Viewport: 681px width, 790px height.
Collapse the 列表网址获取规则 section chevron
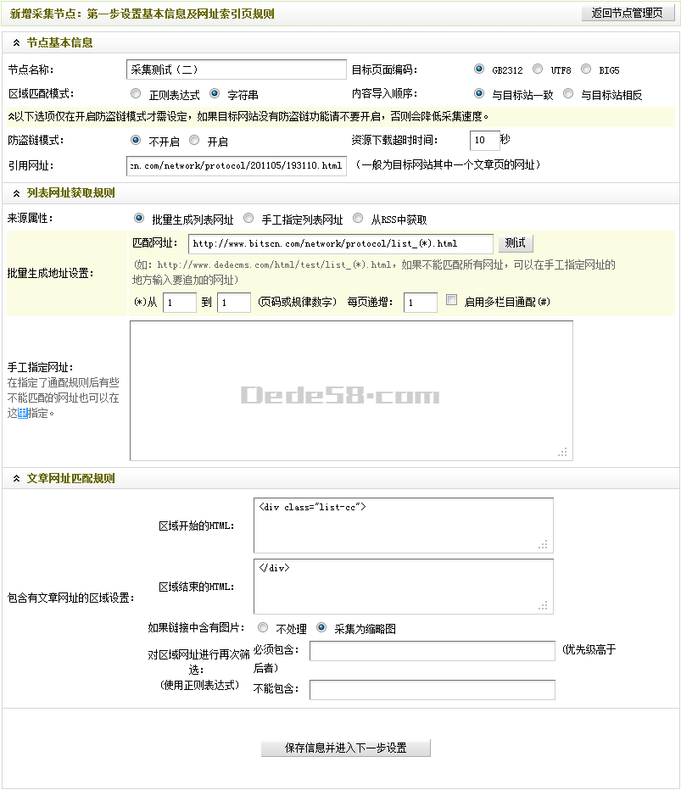17,193
